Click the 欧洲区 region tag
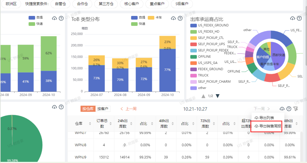The image size is (307, 163). click(x=11, y=4)
